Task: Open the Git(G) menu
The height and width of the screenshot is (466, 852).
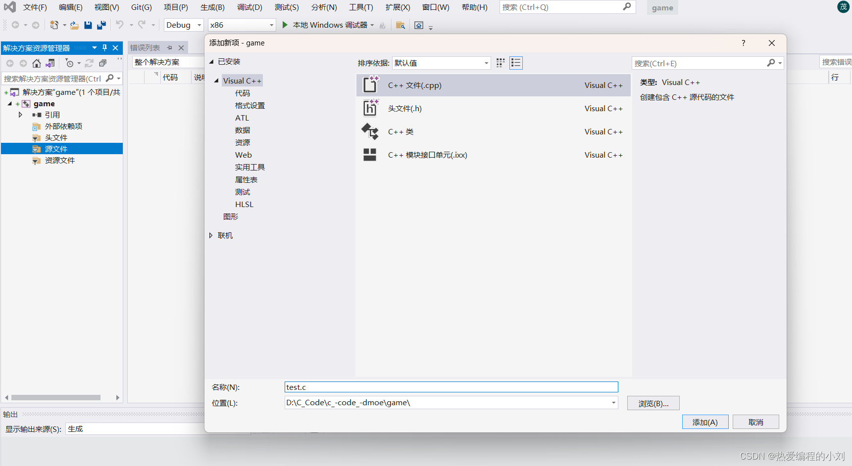Action: (142, 7)
